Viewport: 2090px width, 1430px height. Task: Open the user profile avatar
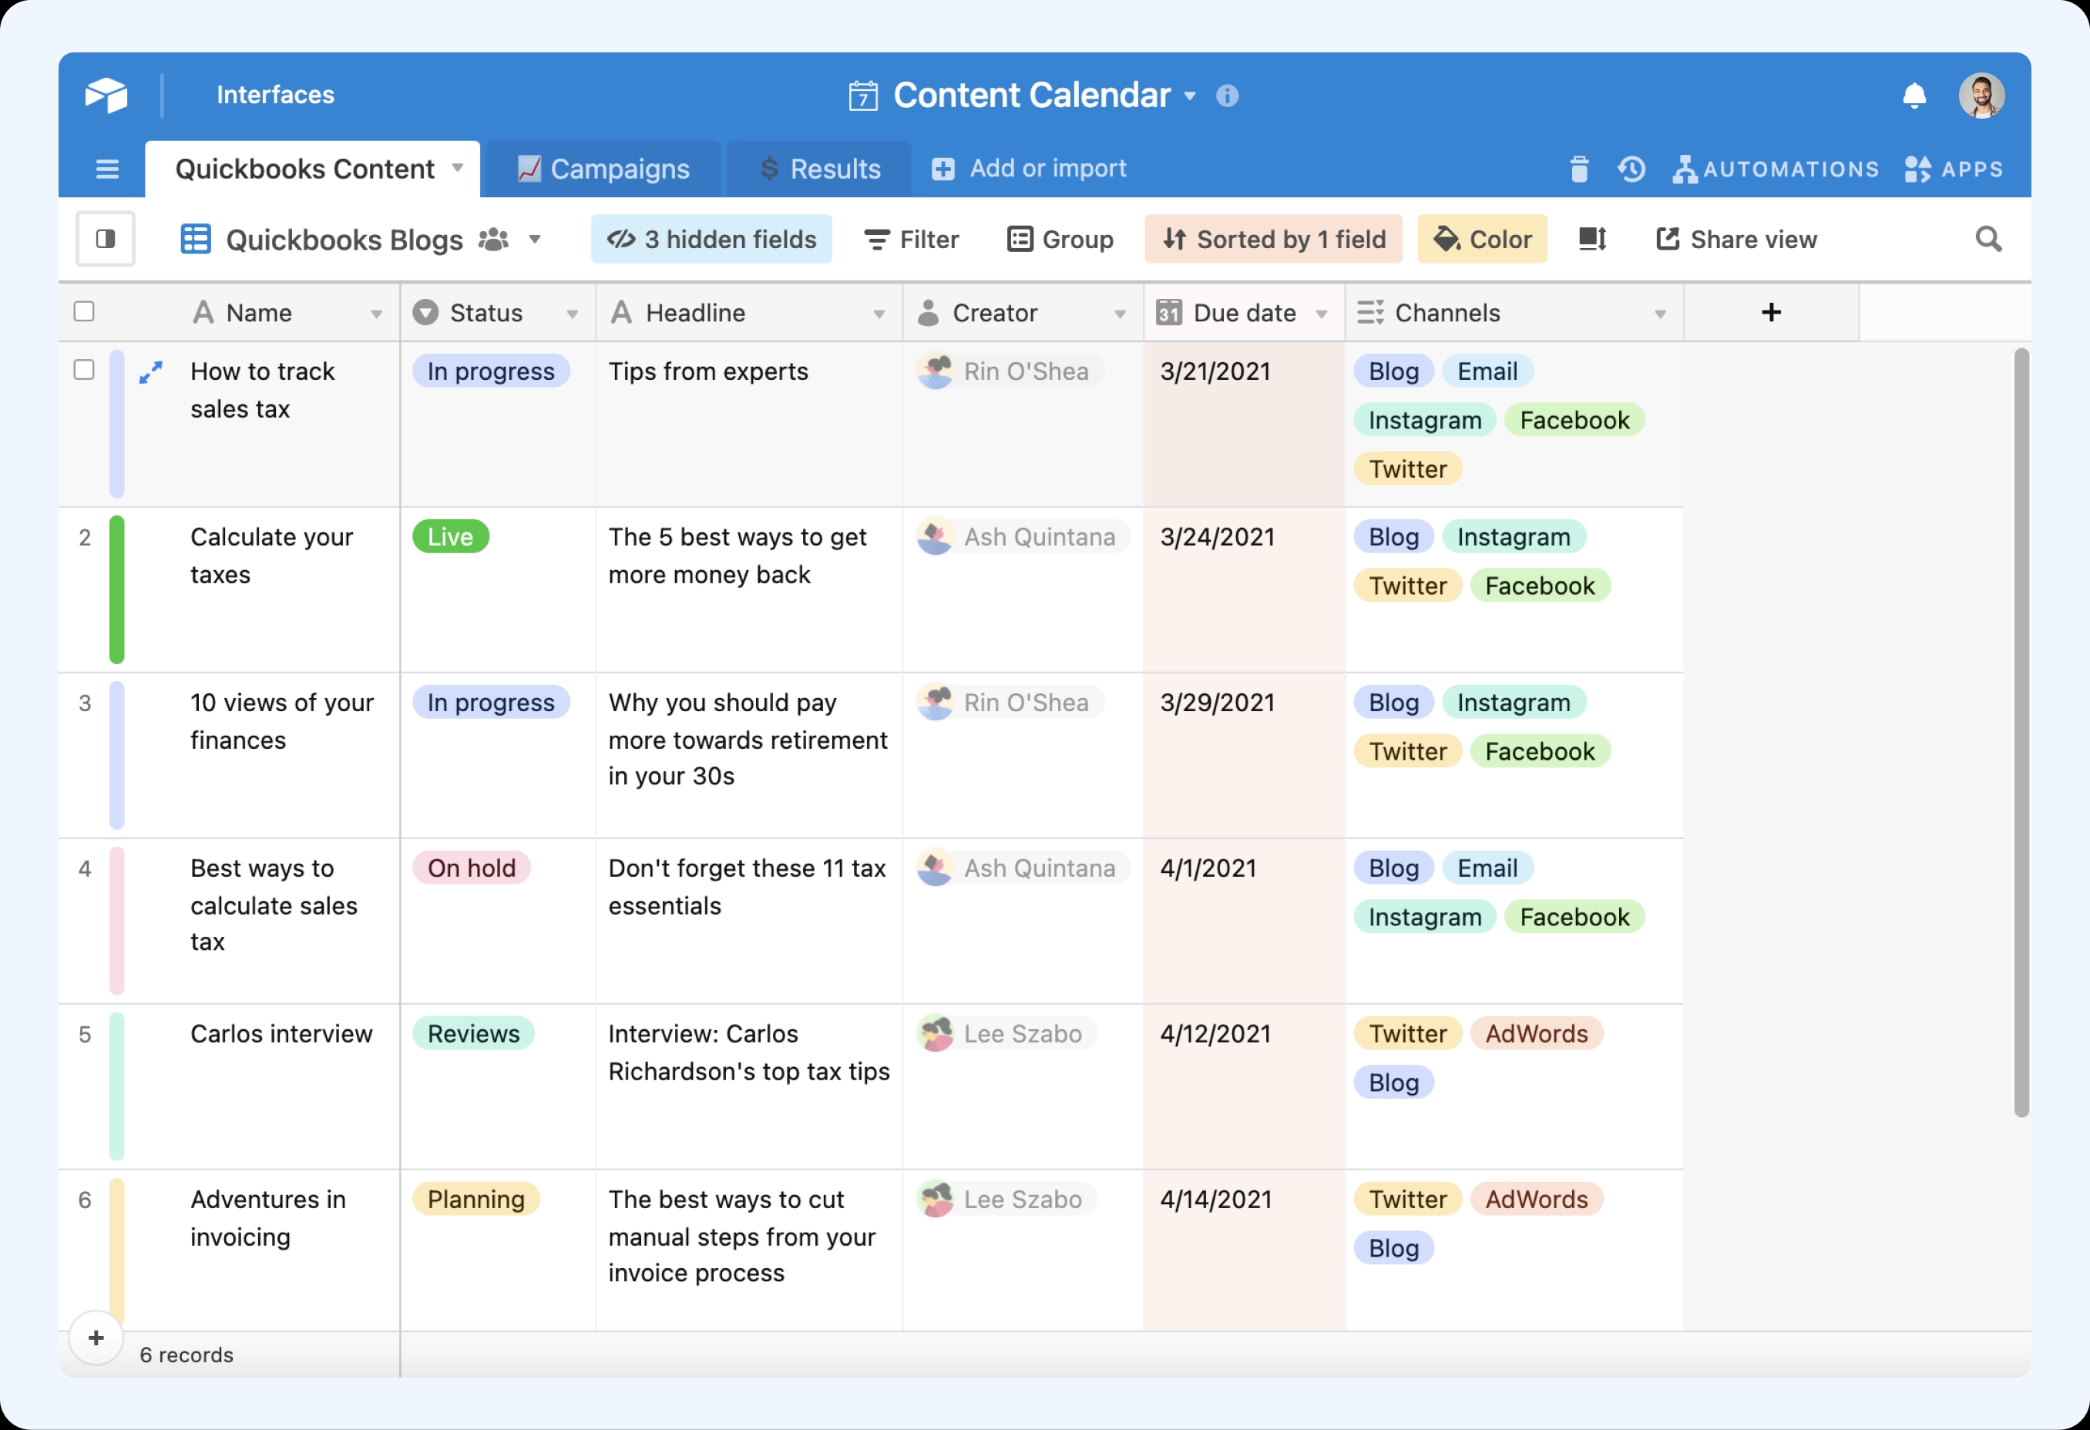click(1981, 96)
